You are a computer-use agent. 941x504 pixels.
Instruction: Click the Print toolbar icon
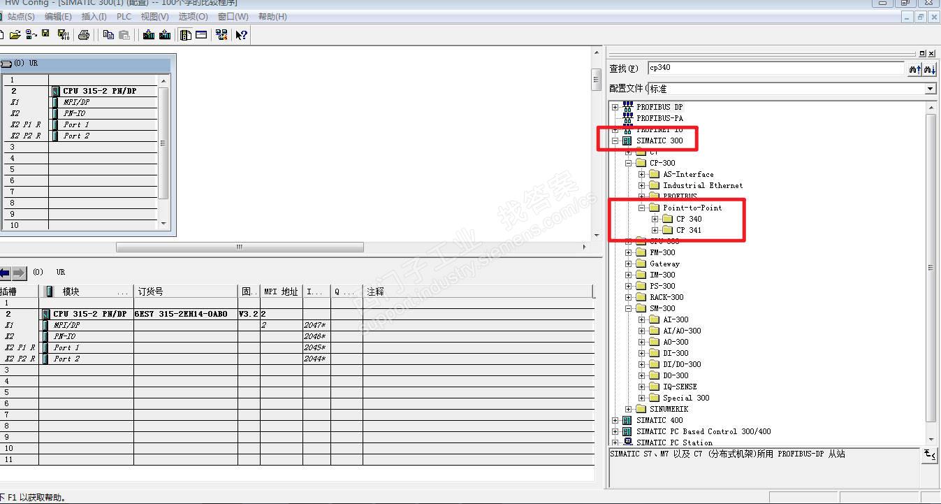pyautogui.click(x=84, y=35)
